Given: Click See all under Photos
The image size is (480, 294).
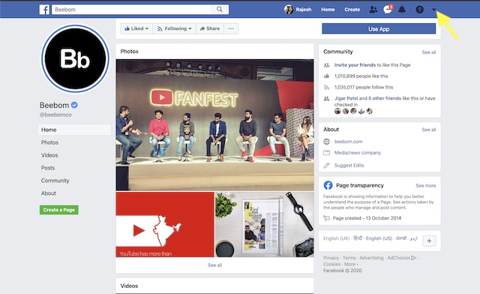Looking at the screenshot, I should tap(214, 265).
